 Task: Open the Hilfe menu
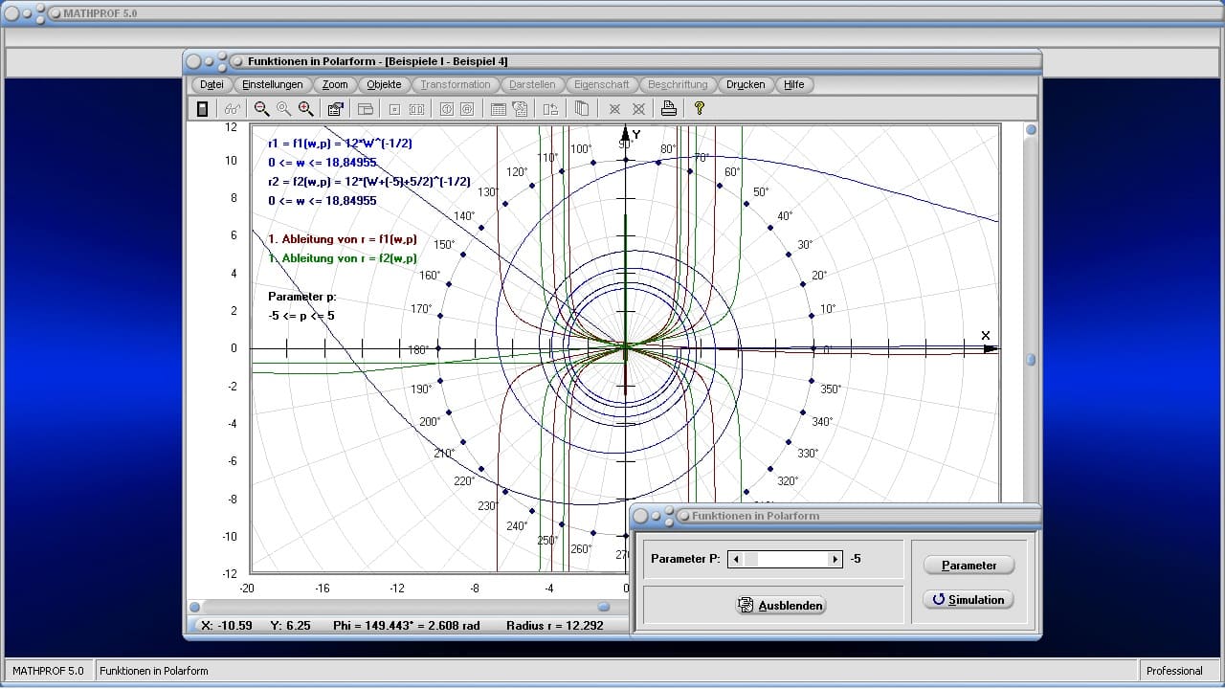[794, 84]
